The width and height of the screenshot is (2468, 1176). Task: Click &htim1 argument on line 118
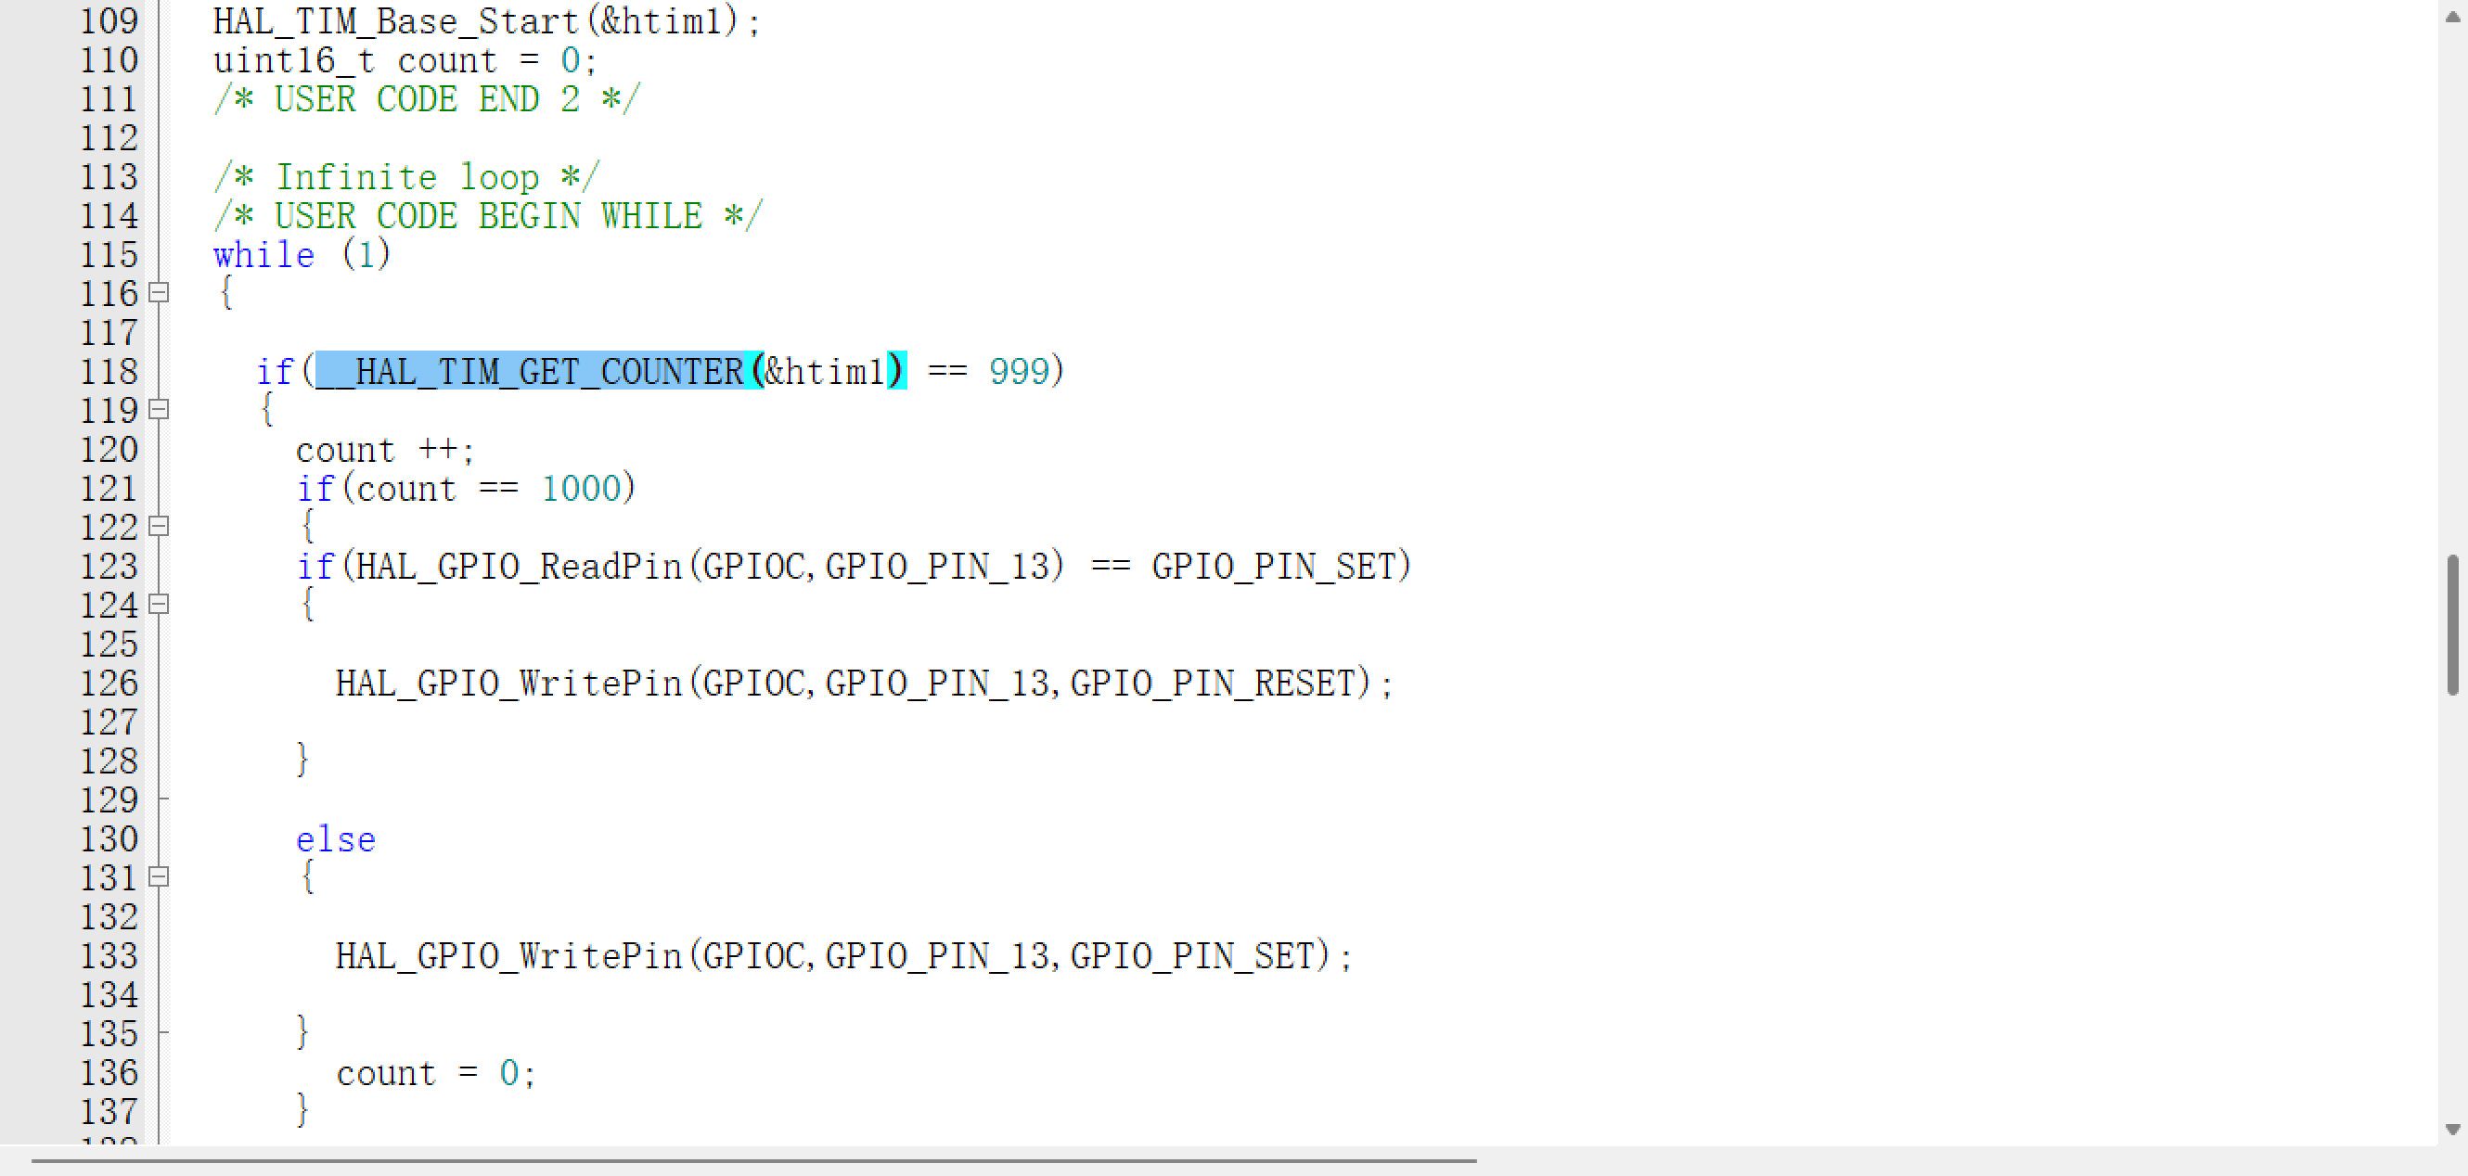point(825,372)
